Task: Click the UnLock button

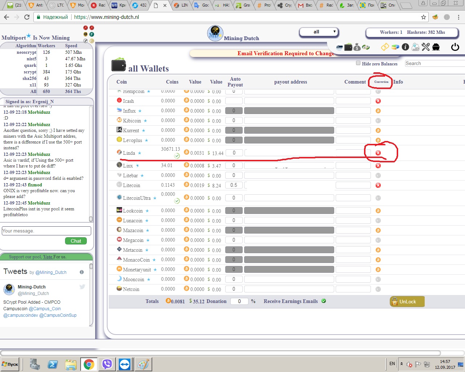Action: point(407,302)
